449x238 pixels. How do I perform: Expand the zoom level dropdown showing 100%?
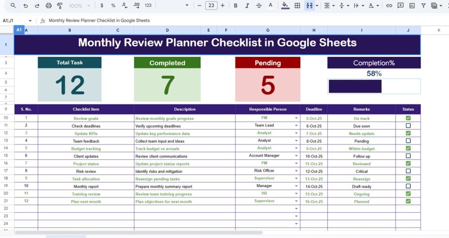(x=79, y=6)
